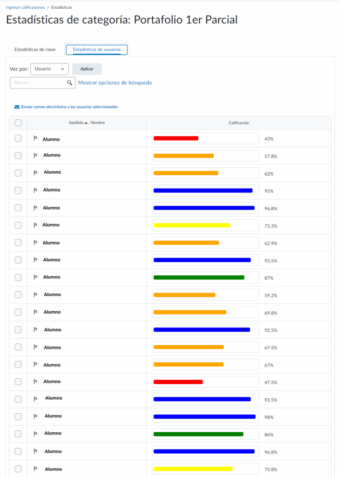Open Ingresar calificaciones breadcrumb link
Screen dimensions: 339x477
pyautogui.click(x=25, y=7)
